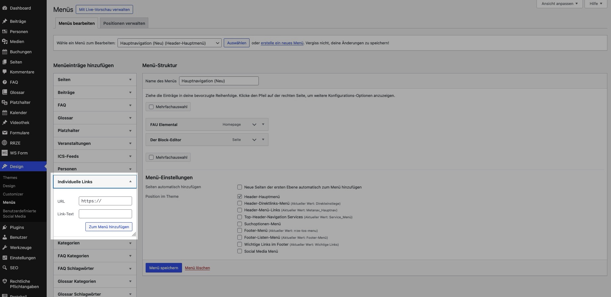
Task: Switch to Positionen verwalten tab
Action: [x=124, y=23]
